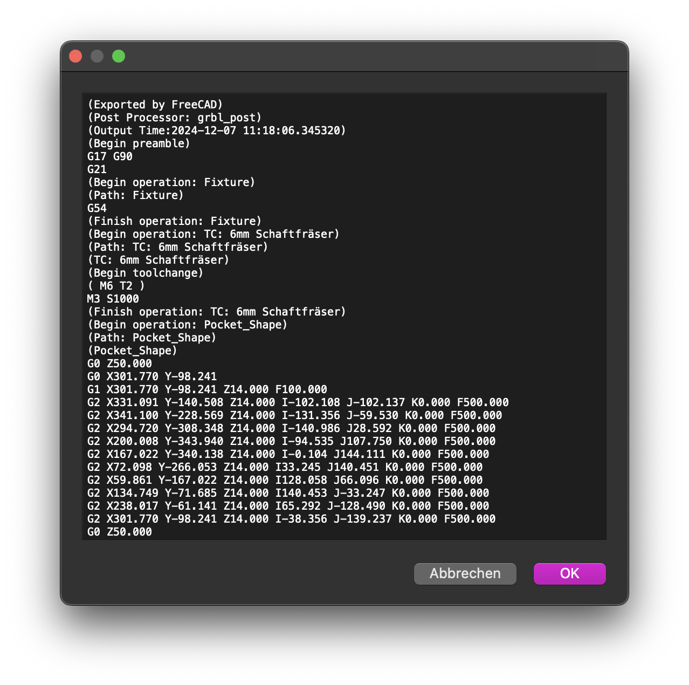Close the dialog with the red button
The image size is (689, 685).
[75, 56]
